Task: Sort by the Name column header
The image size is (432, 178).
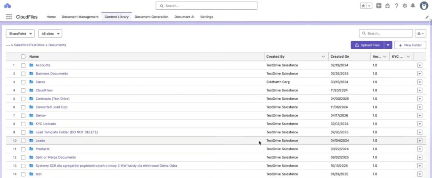Action: point(34,56)
